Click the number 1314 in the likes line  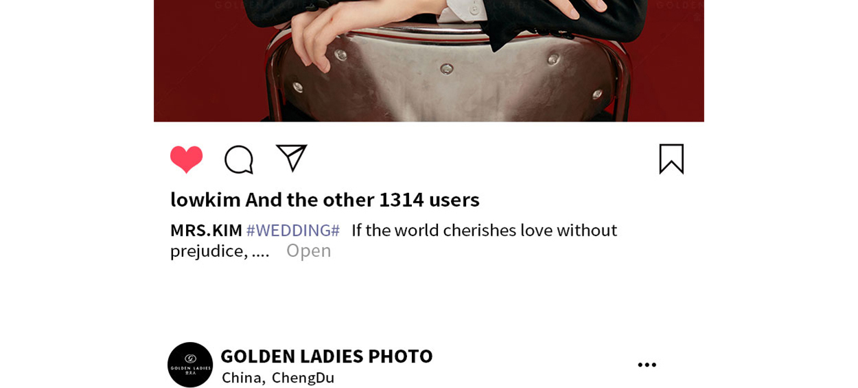pyautogui.click(x=401, y=199)
